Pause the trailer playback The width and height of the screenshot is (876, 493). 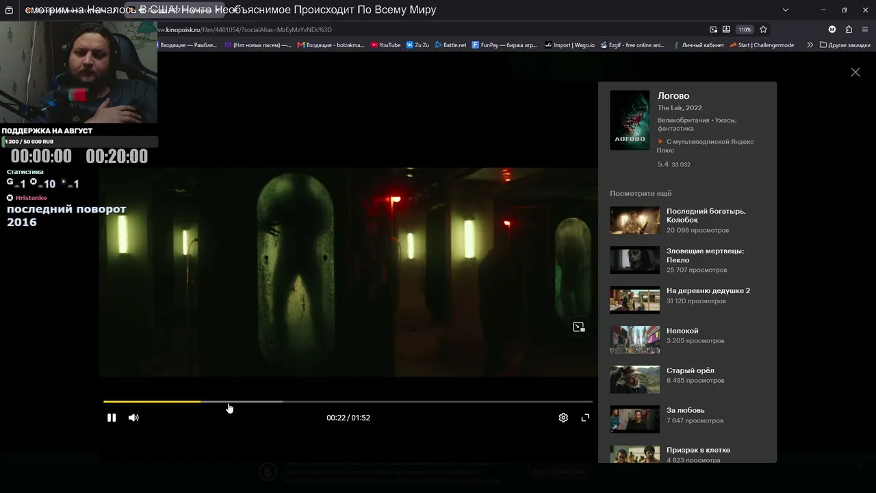tap(112, 418)
